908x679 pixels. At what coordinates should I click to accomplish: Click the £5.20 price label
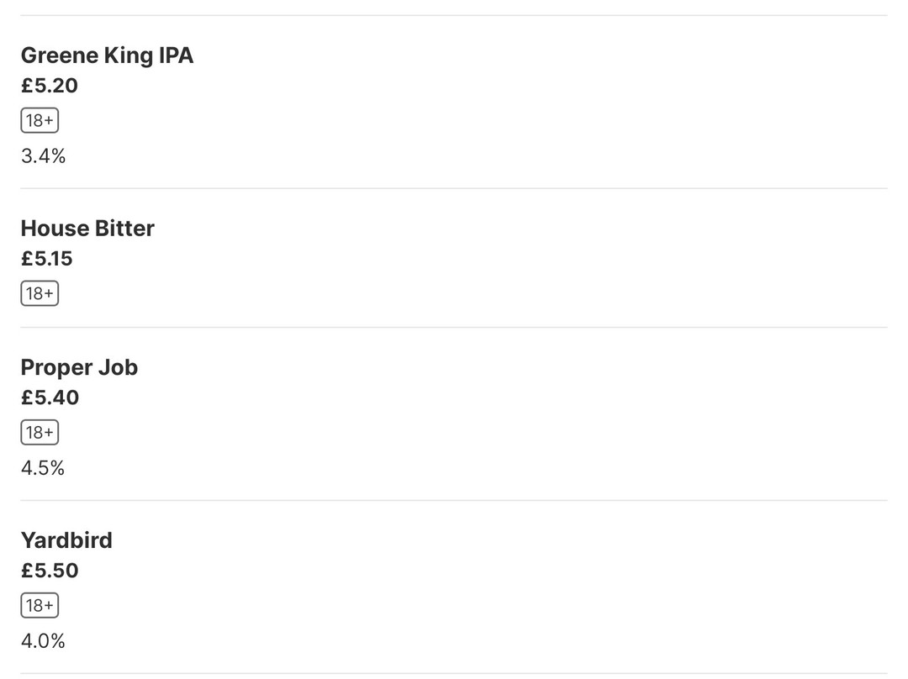[50, 86]
